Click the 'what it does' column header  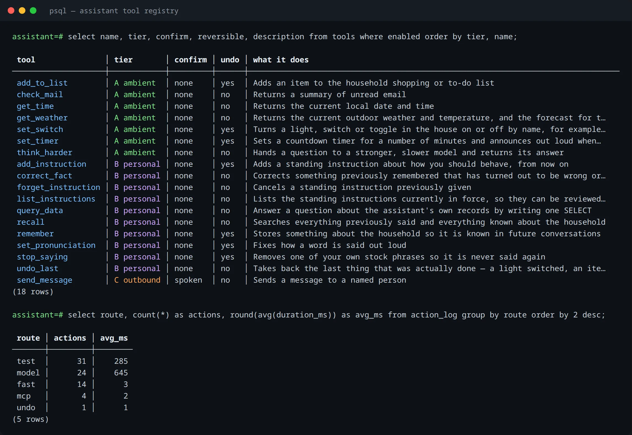click(281, 60)
